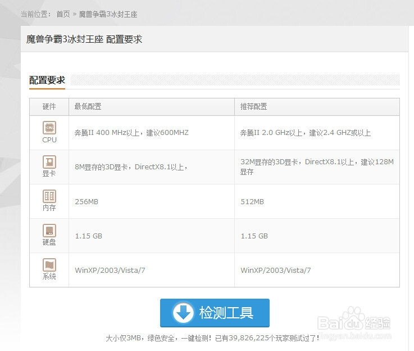Screen dimensions: 414x351
Task: Click the 硬盘 hard disk icon
Action: [x=49, y=231]
